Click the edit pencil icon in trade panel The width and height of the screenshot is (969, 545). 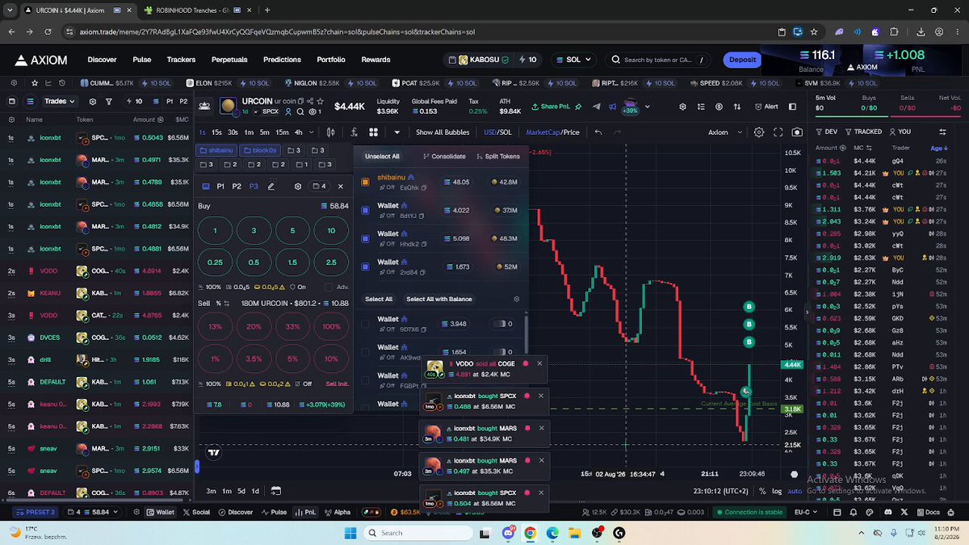click(271, 187)
